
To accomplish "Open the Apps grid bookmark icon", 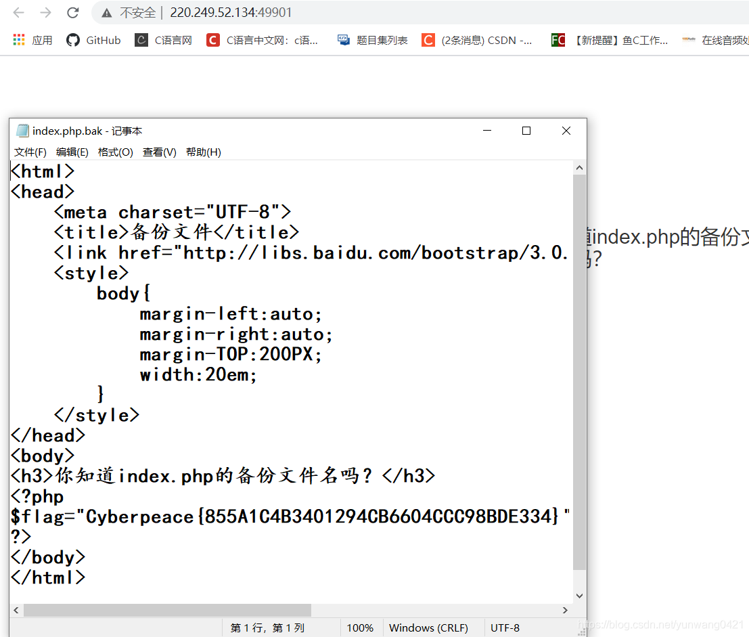I will click(x=19, y=40).
